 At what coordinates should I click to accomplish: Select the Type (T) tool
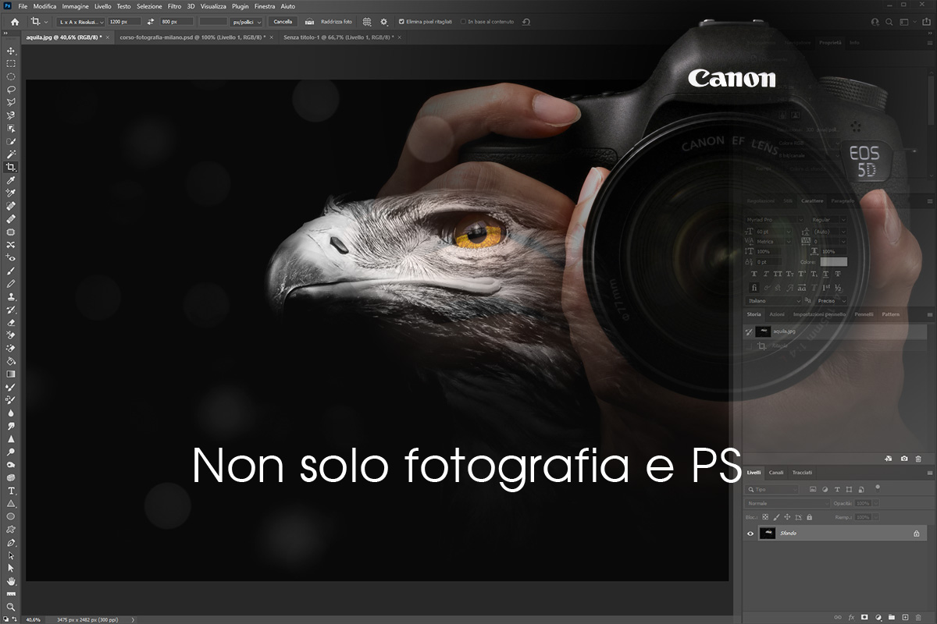[x=11, y=491]
